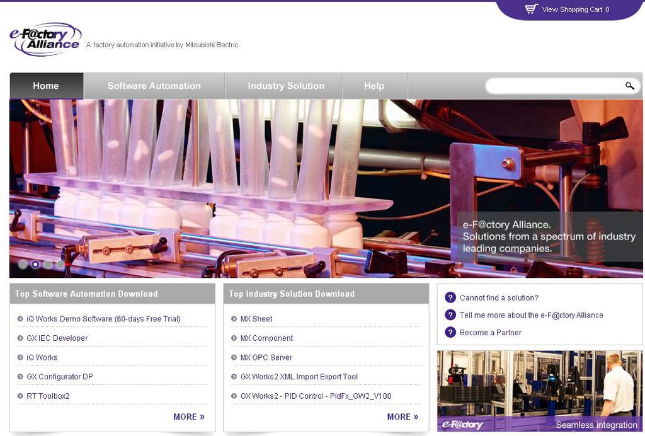Click the e-F@ctory Alliance logo
This screenshot has width=645, height=436.
pyautogui.click(x=45, y=39)
